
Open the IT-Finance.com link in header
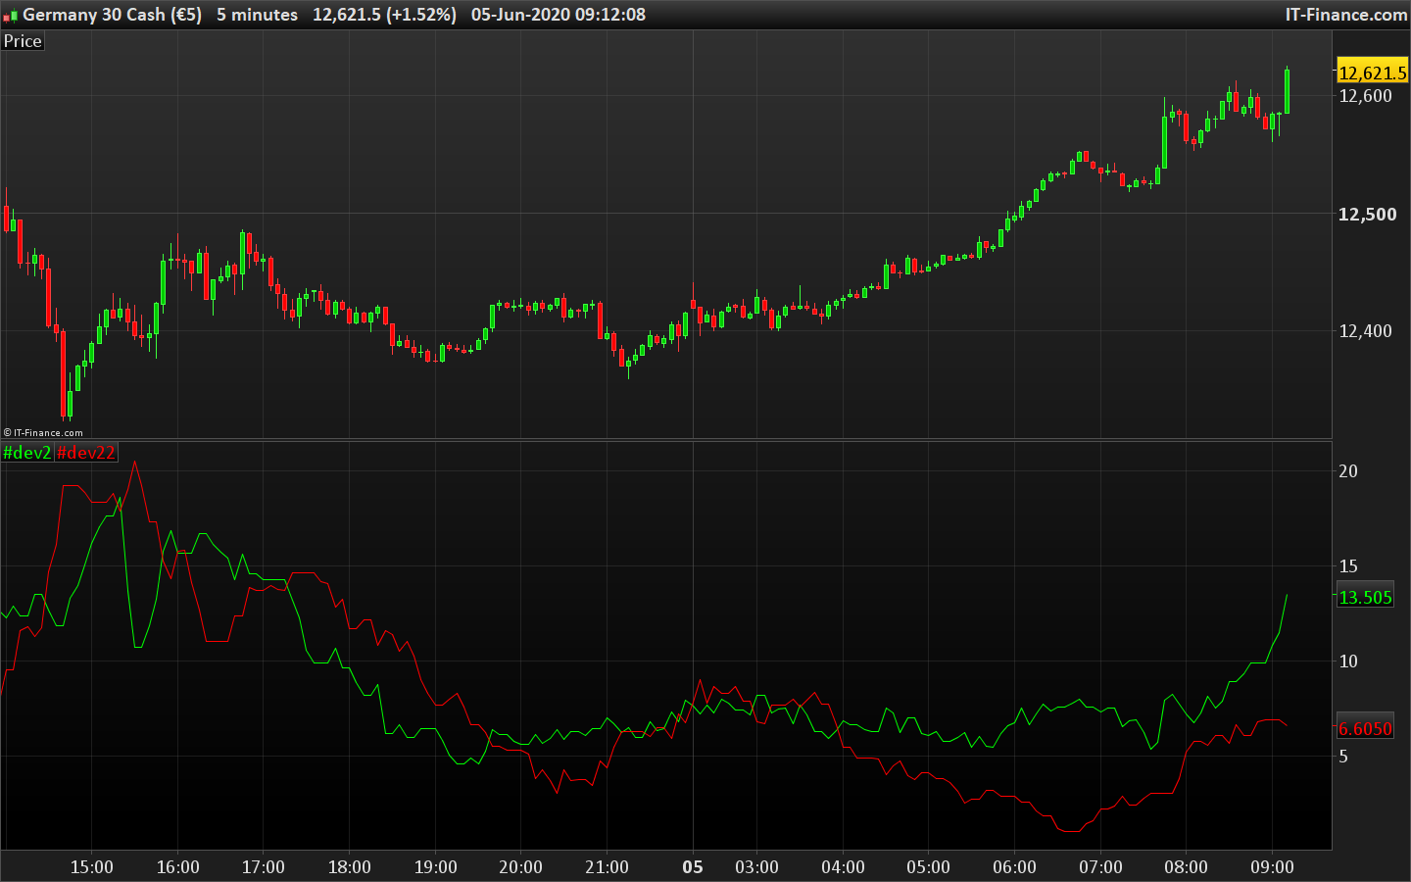(1346, 15)
